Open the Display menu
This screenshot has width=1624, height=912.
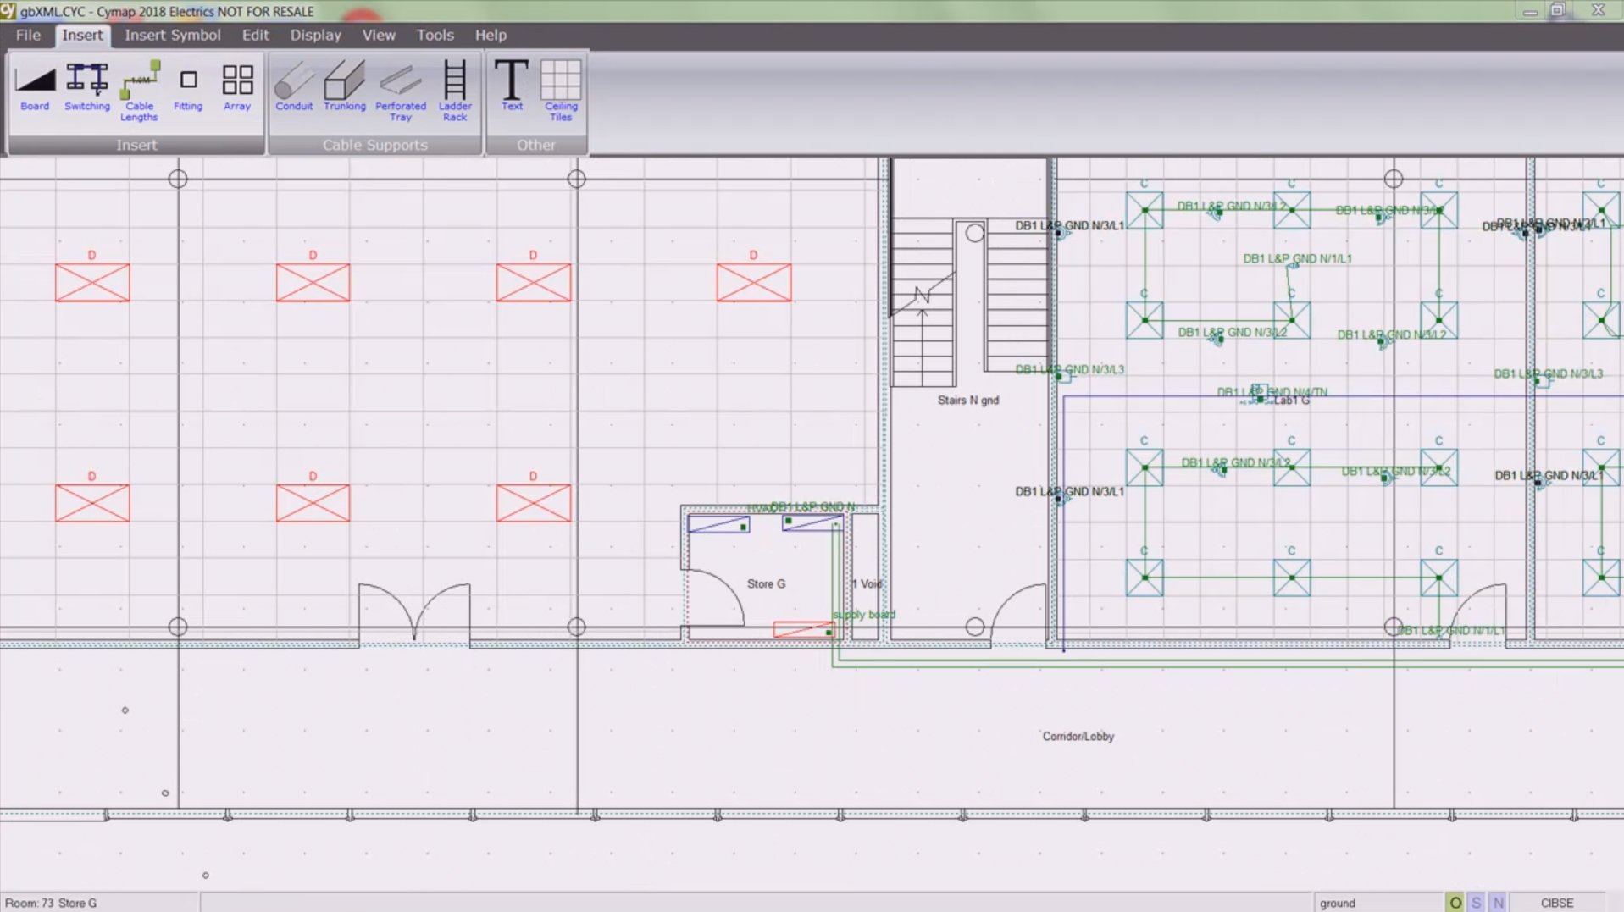pos(316,35)
